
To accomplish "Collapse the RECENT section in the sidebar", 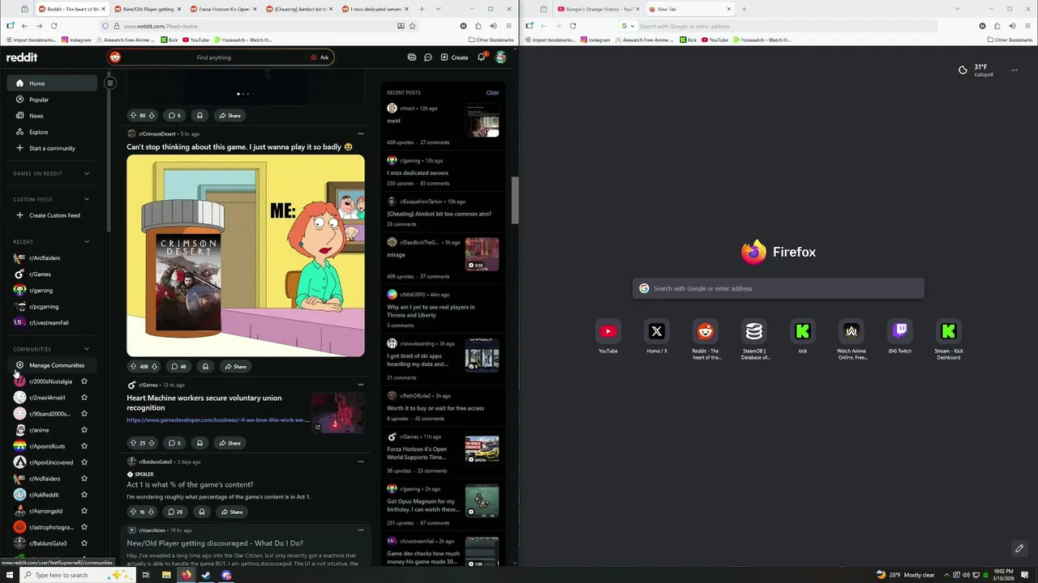I will (x=87, y=241).
